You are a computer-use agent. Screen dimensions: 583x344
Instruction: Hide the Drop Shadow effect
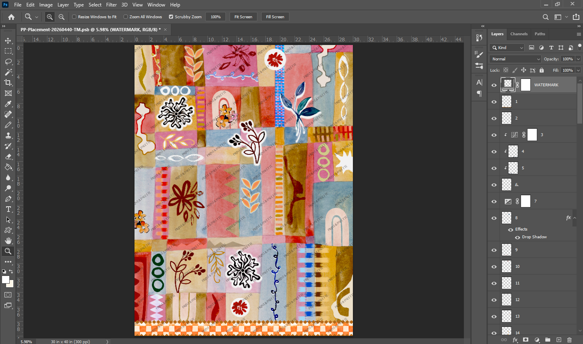pos(517,237)
